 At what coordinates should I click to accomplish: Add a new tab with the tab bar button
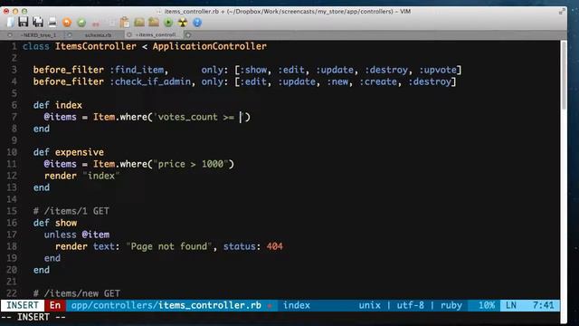click(188, 35)
